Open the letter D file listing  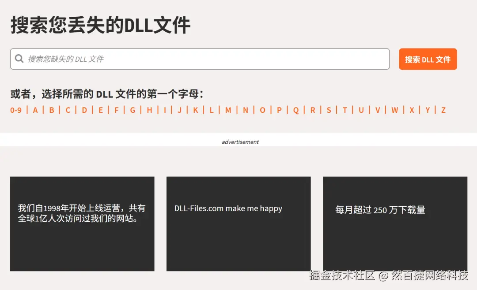pyautogui.click(x=84, y=110)
